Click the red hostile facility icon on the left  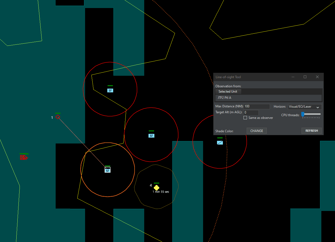point(24,157)
